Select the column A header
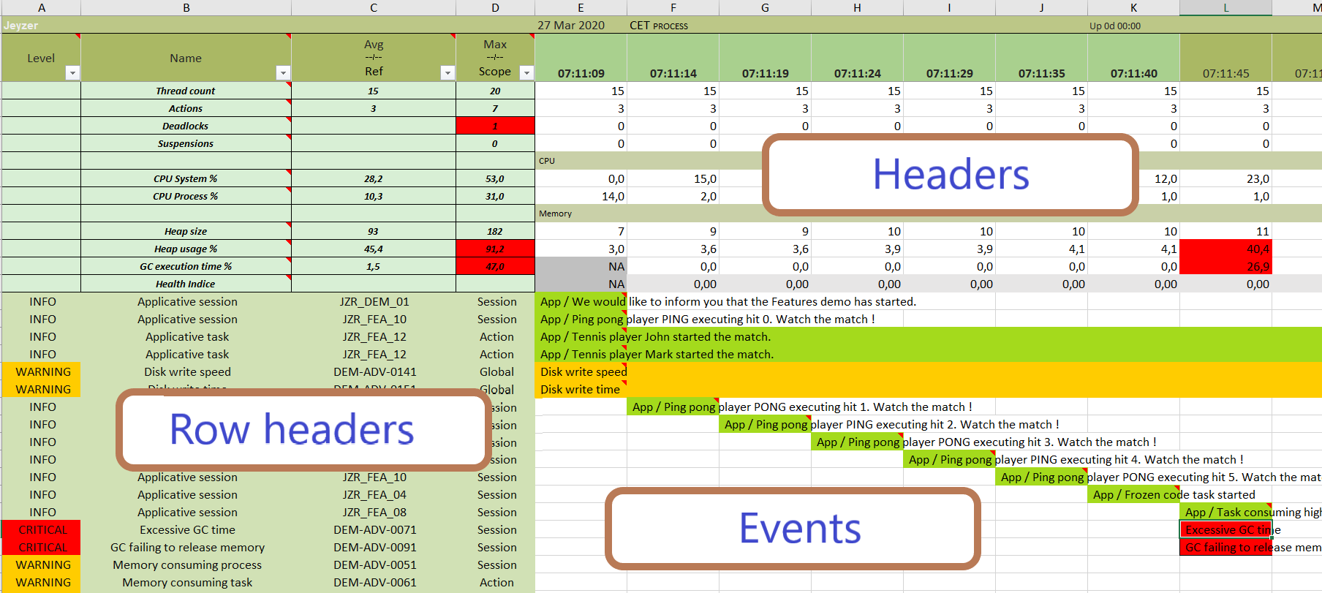 [42, 7]
